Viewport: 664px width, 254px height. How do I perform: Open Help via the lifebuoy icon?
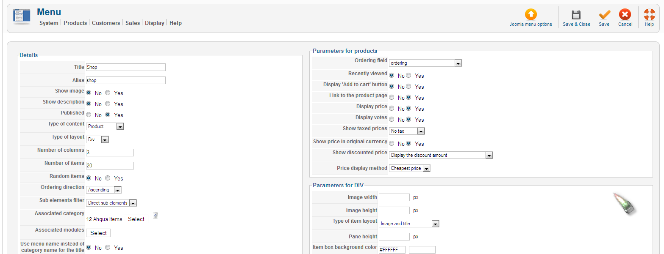[x=649, y=15]
